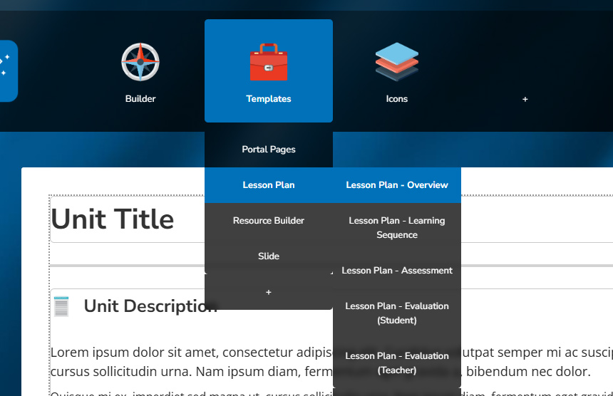Choose Lesson Plan - Evaluation (Student)

(397, 313)
